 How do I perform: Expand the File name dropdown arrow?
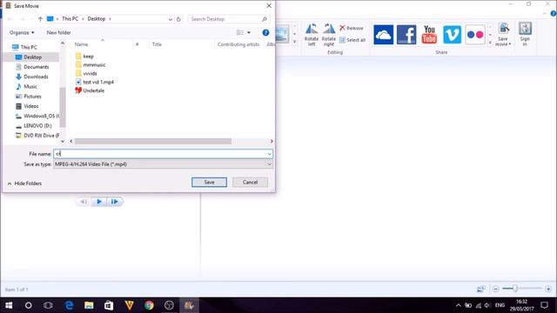269,154
